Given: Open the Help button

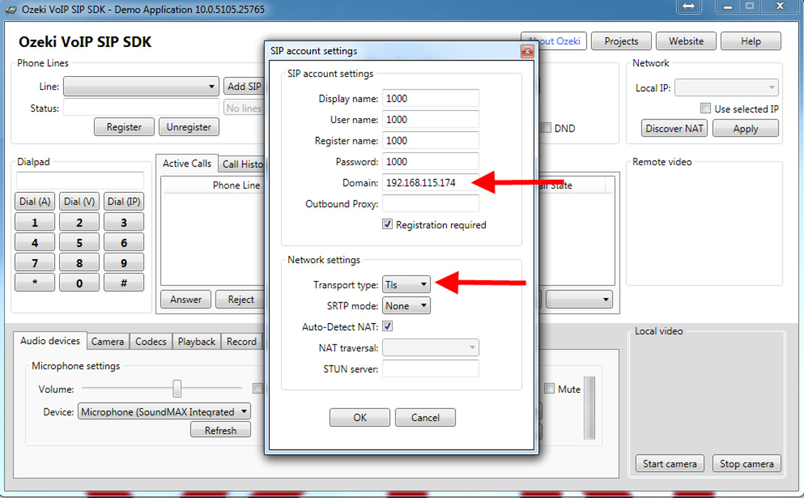Looking at the screenshot, I should point(751,41).
